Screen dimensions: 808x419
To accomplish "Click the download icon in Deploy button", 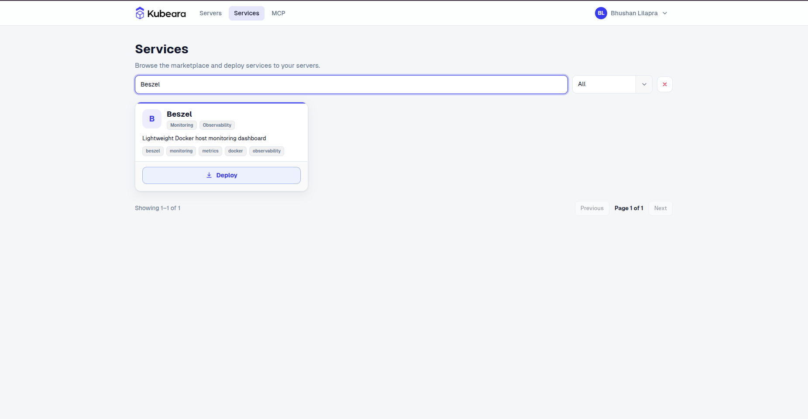I will pos(209,175).
